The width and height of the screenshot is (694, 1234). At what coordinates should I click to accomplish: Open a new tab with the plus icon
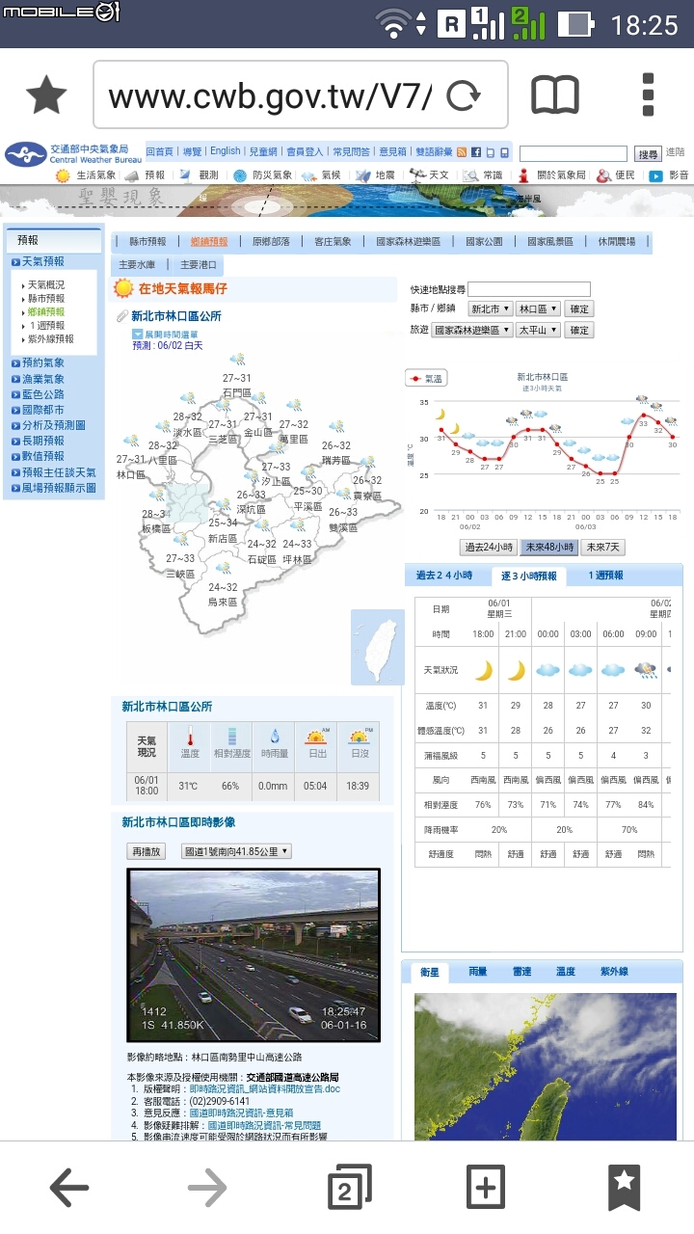[x=485, y=1188]
